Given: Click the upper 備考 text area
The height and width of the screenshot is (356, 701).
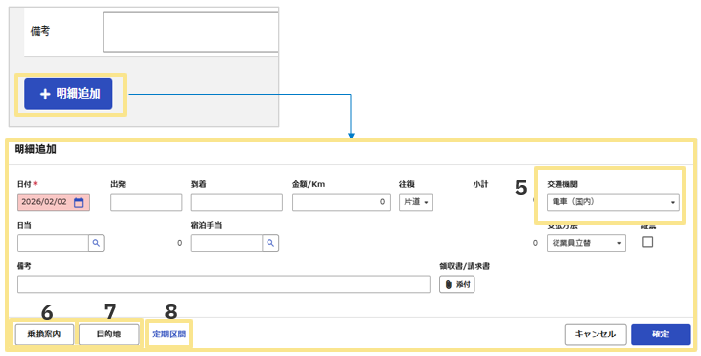Looking at the screenshot, I should [x=191, y=32].
